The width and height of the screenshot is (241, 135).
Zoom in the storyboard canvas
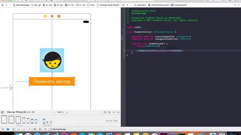pyautogui.click(x=67, y=112)
